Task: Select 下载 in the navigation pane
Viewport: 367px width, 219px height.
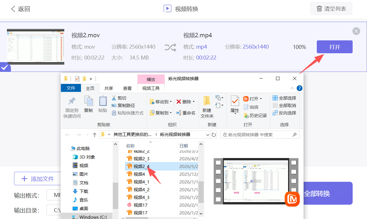Action: 80,191
